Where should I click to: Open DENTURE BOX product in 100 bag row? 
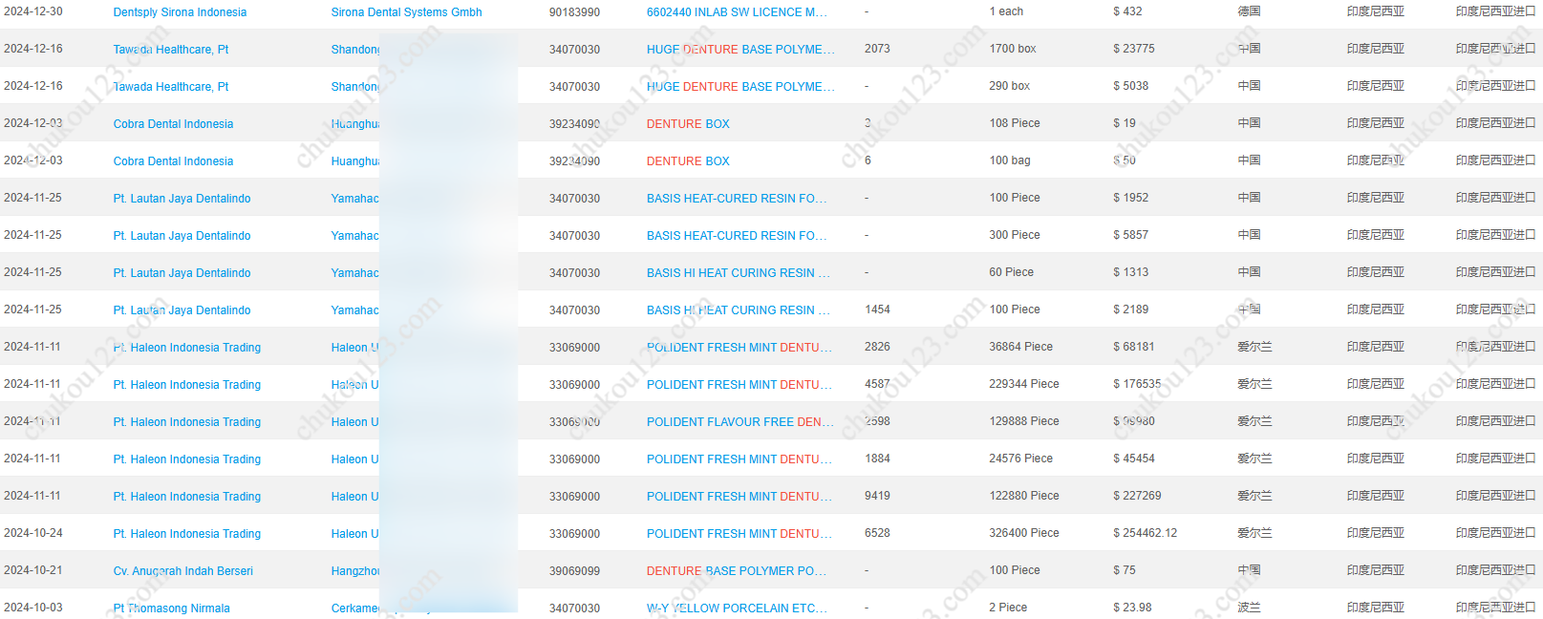(x=688, y=161)
